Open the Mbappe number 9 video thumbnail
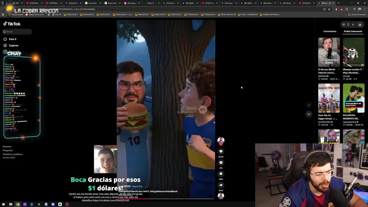The height and width of the screenshot is (207, 368). [354, 52]
